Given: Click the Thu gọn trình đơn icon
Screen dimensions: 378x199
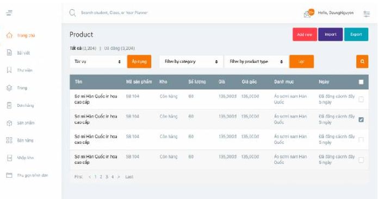Looking at the screenshot, I should (x=9, y=175).
